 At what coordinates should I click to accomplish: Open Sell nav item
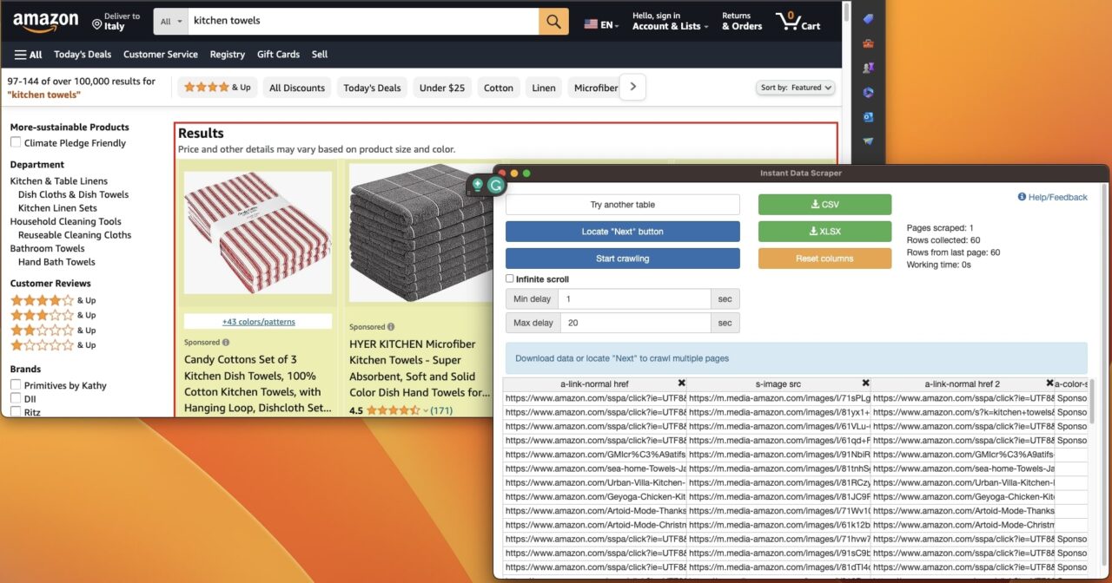pos(320,55)
